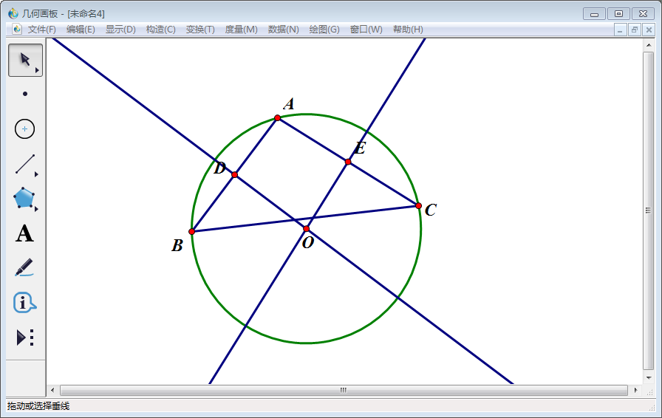Select the Polygon tool

(24, 198)
